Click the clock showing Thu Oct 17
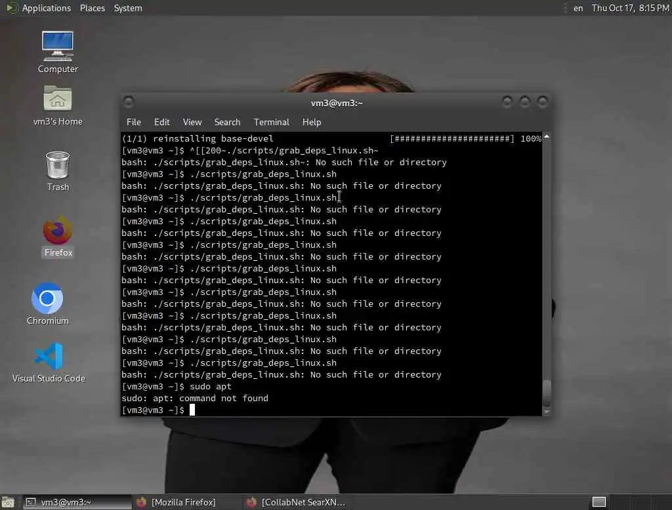Screen dimensions: 672x510 [630, 8]
